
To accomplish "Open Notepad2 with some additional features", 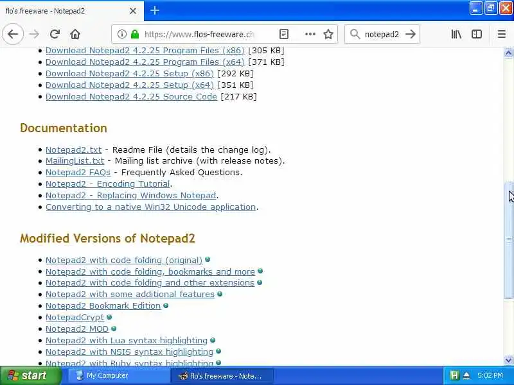I will pyautogui.click(x=130, y=295).
